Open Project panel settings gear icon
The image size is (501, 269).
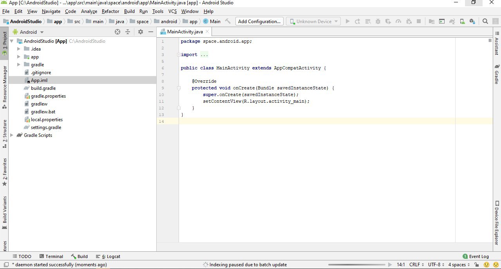(140, 32)
